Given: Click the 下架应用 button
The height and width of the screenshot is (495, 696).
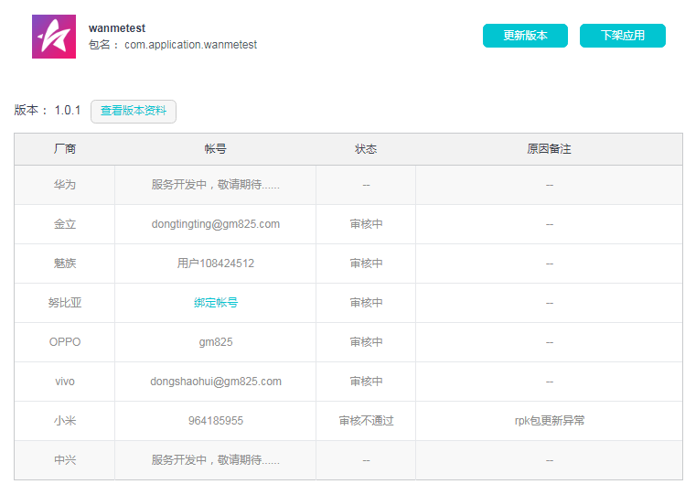Looking at the screenshot, I should click(622, 36).
